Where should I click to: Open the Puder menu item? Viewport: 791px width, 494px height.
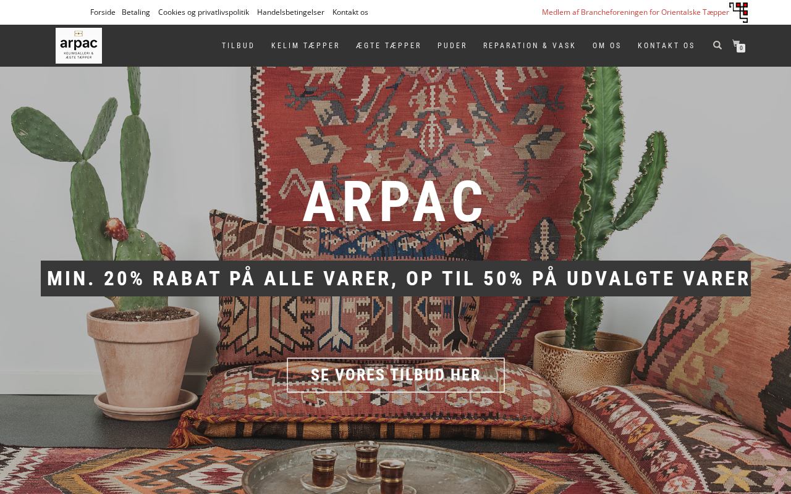coord(452,46)
